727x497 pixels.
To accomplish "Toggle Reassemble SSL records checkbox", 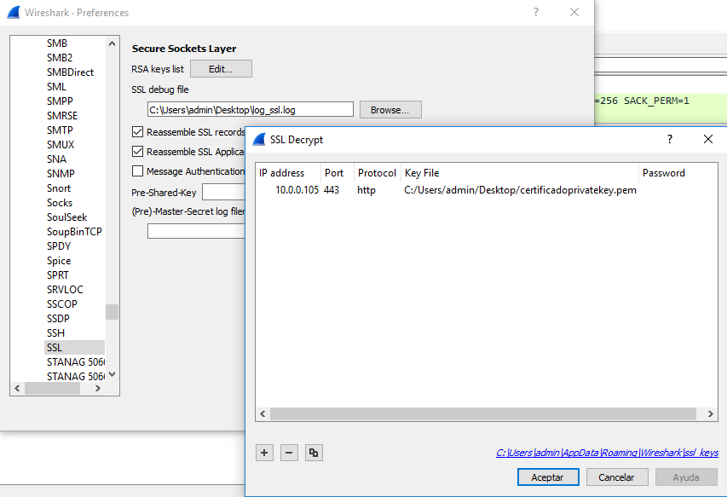I will [x=138, y=132].
